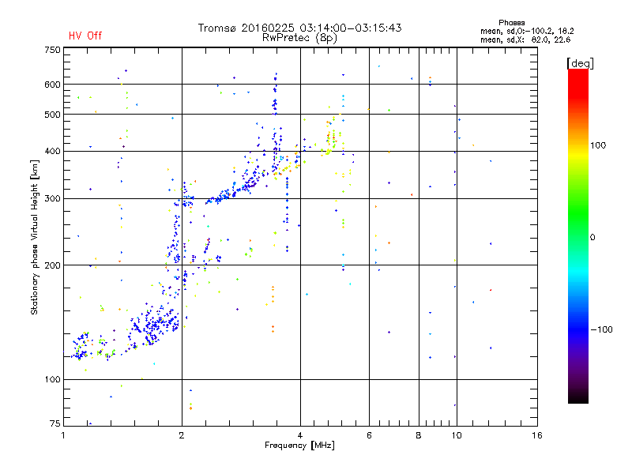Click the '200' y-axis tick label
This screenshot has width=632, height=474.
(52, 265)
